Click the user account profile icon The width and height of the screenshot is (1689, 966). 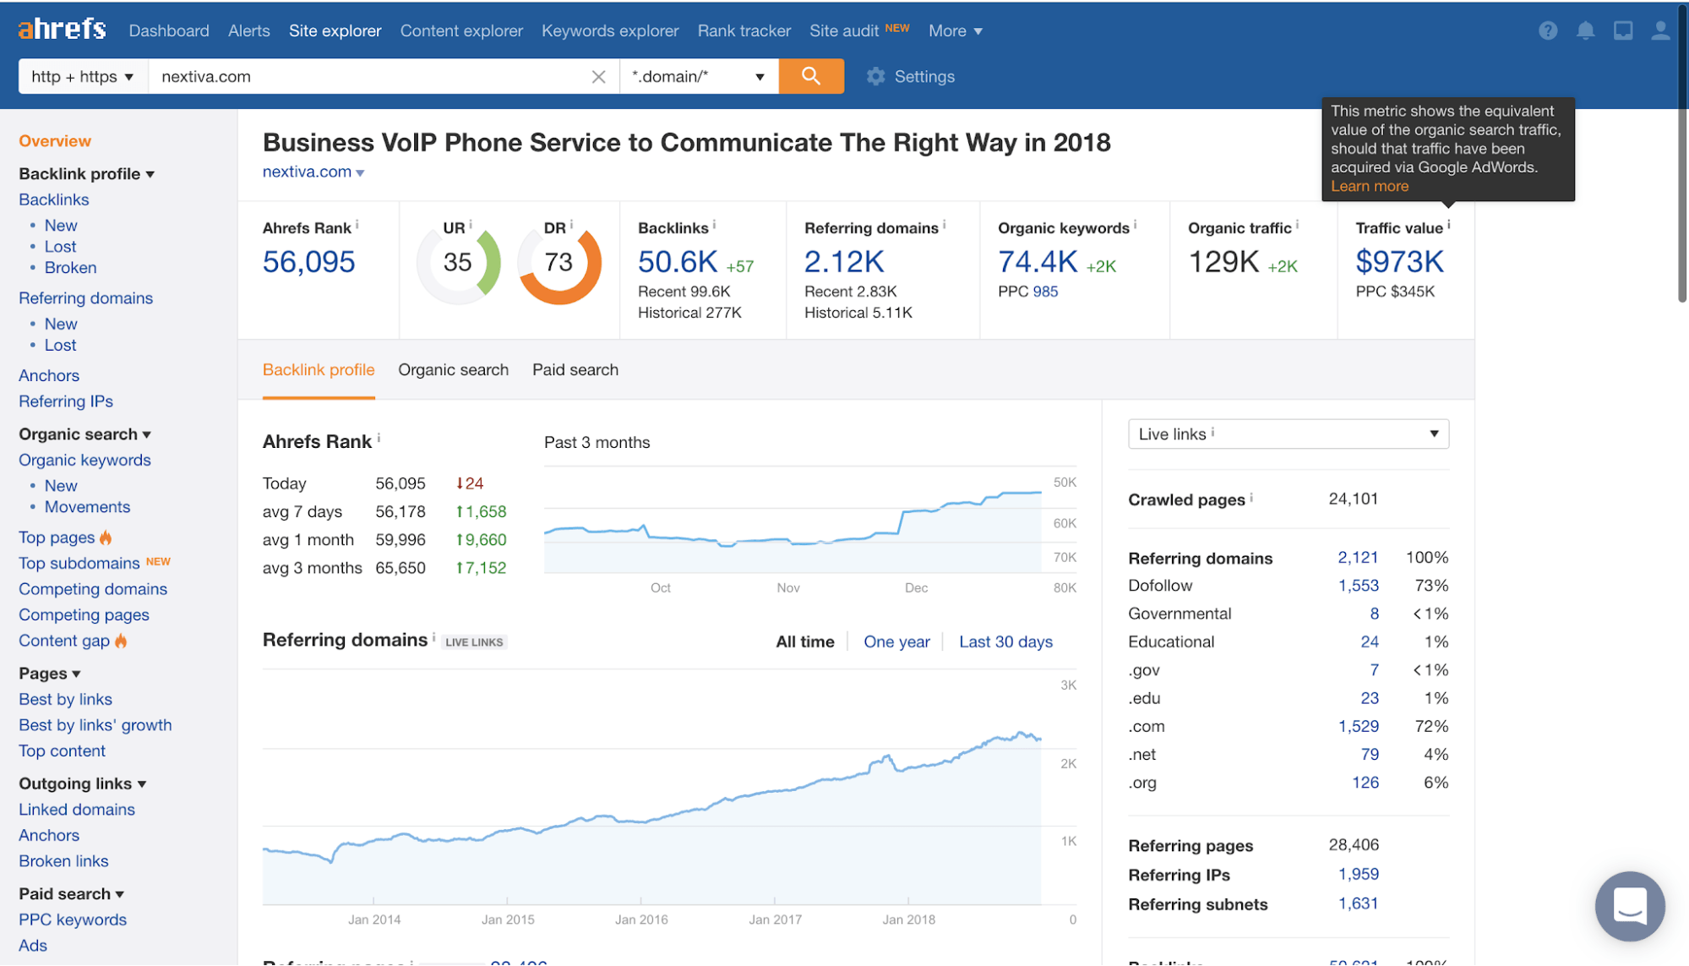(1659, 30)
